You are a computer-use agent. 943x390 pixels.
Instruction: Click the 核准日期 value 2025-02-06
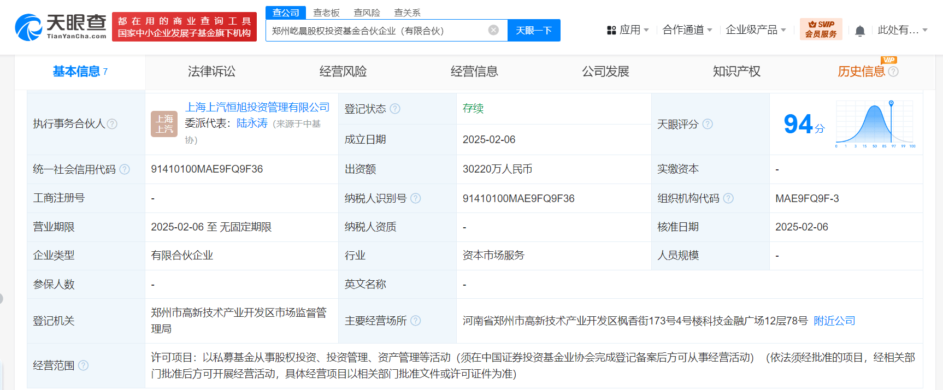click(801, 227)
